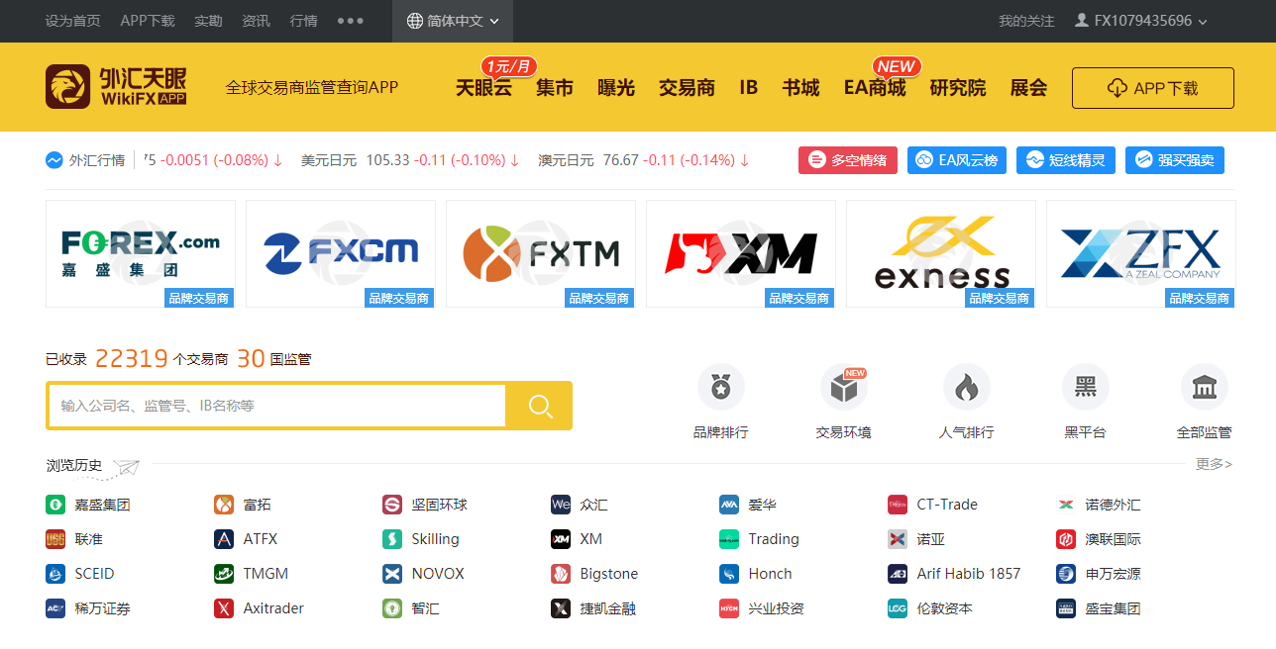Viewport: 1276px width, 649px height.
Task: Open the 全部监管 building icon
Action: click(1205, 387)
